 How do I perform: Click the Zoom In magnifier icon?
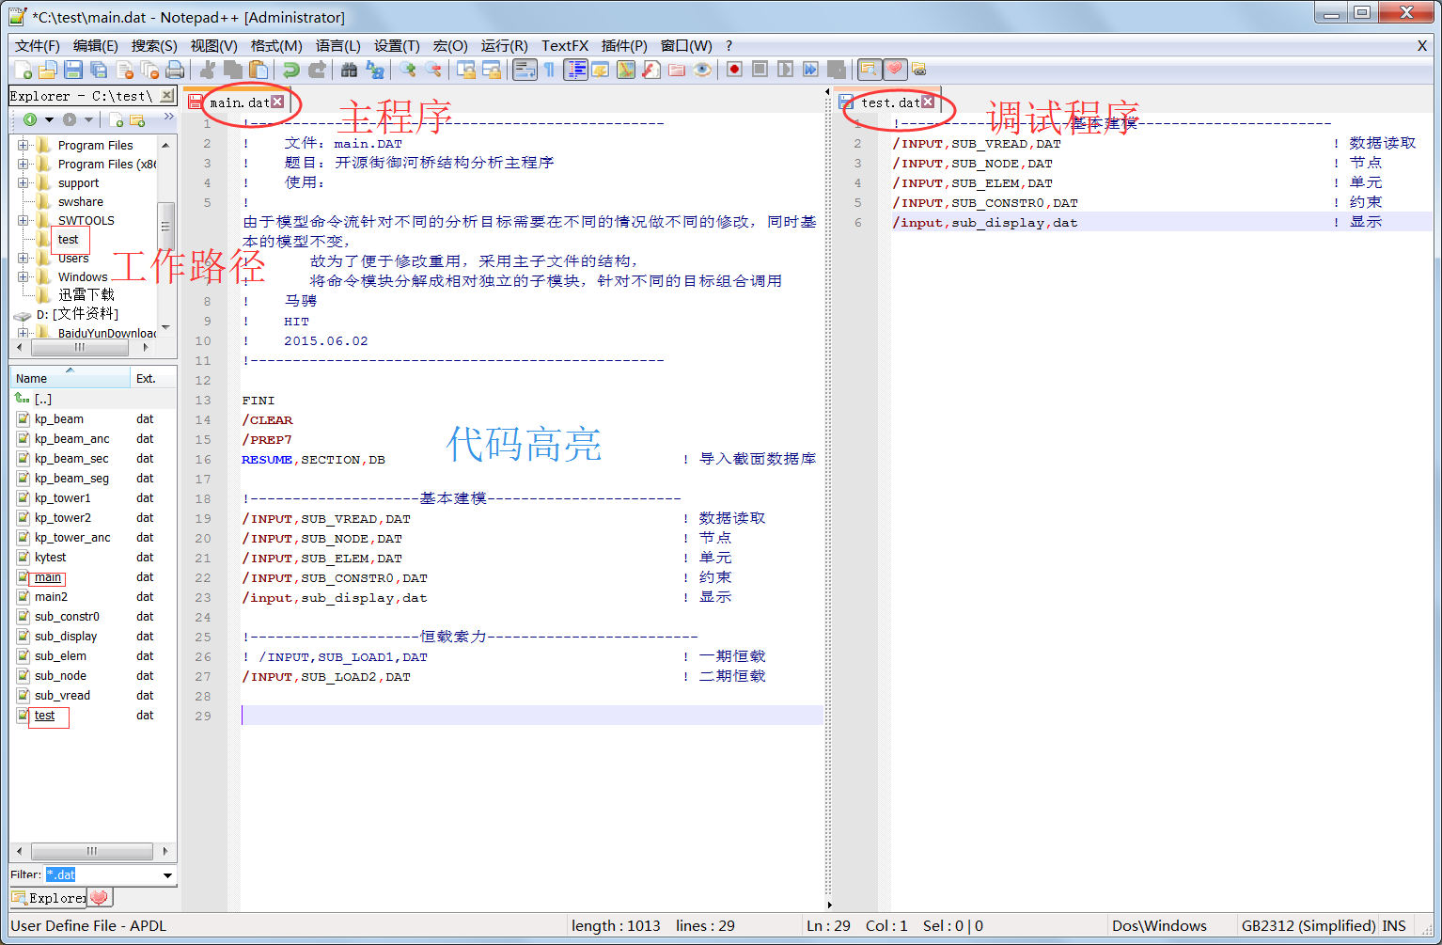coord(408,70)
